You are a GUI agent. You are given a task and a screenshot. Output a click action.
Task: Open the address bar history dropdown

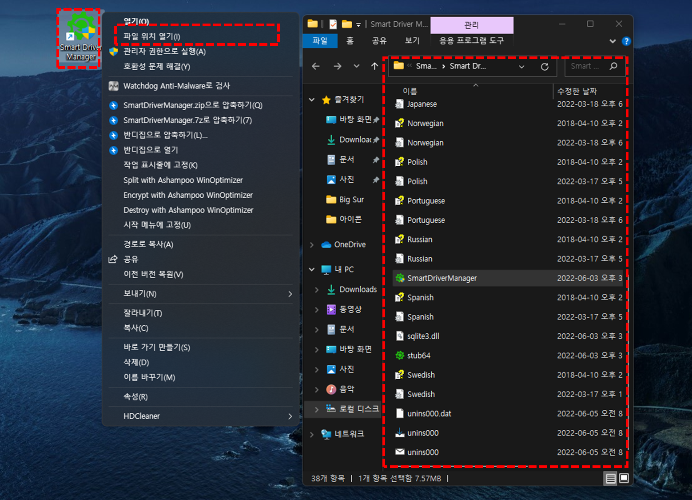[x=521, y=67]
